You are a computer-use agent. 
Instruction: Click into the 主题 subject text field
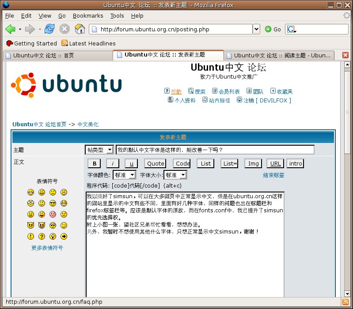[215, 150]
